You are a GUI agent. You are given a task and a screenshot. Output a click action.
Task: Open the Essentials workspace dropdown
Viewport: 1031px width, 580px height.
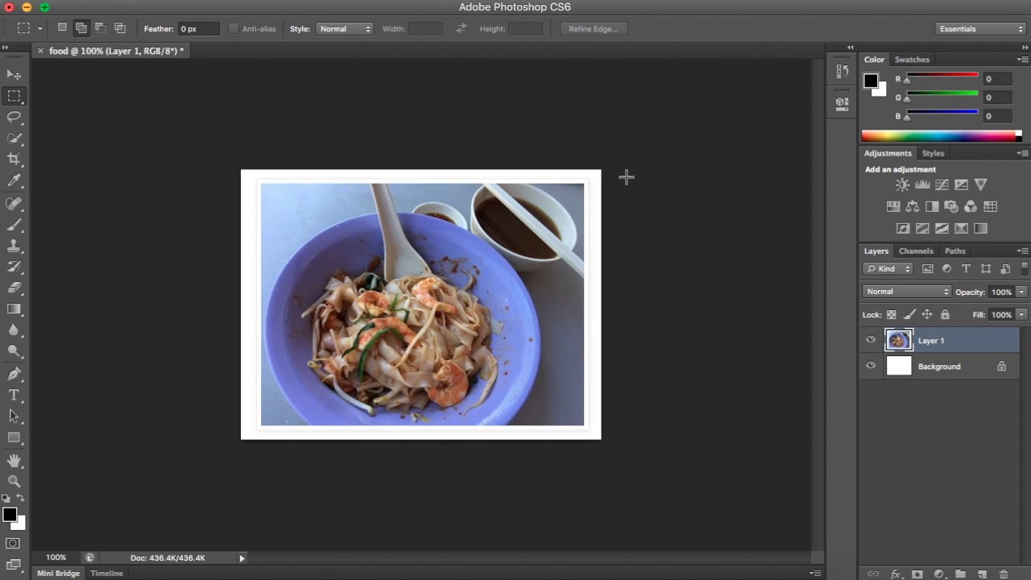[980, 29]
